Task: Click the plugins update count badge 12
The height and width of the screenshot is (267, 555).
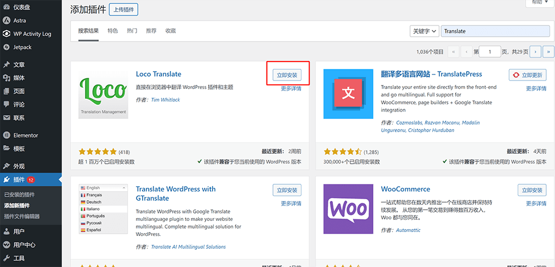Action: pos(31,180)
